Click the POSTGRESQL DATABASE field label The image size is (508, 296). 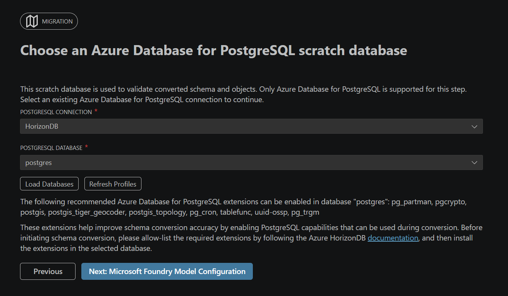(x=51, y=148)
